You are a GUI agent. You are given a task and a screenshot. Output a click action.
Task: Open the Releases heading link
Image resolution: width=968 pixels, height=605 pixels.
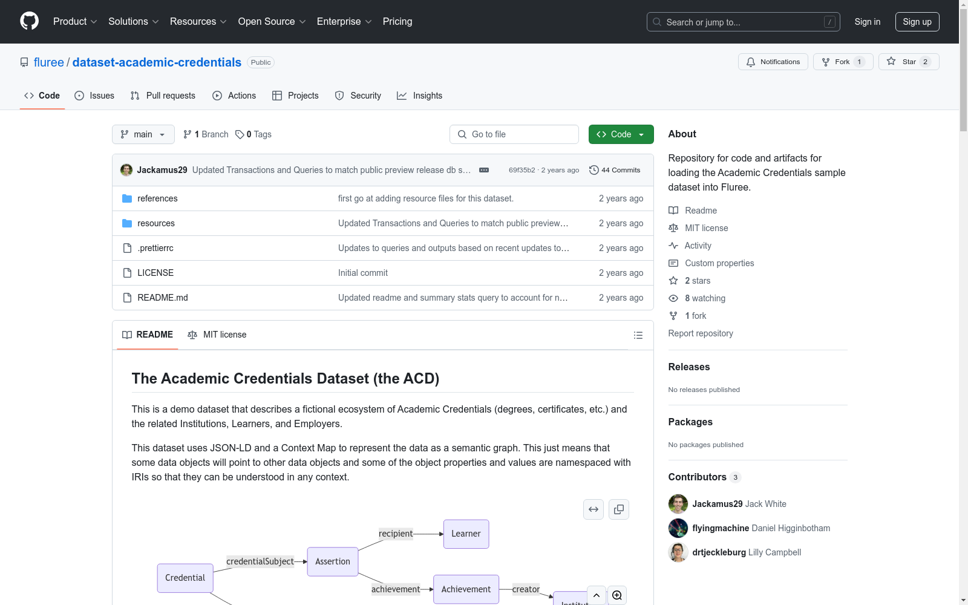(689, 367)
